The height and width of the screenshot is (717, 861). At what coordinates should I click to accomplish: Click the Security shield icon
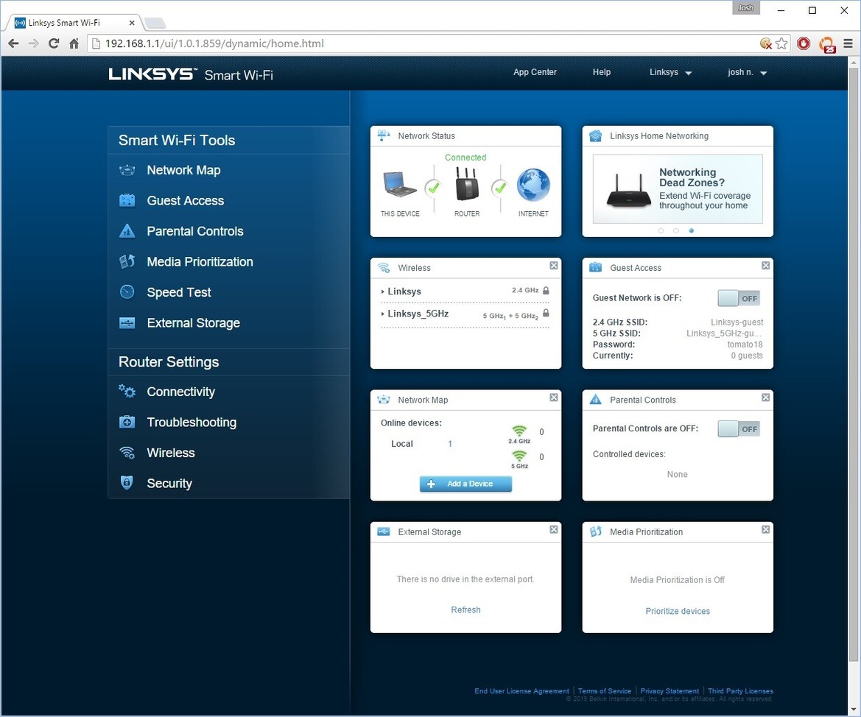click(x=127, y=483)
